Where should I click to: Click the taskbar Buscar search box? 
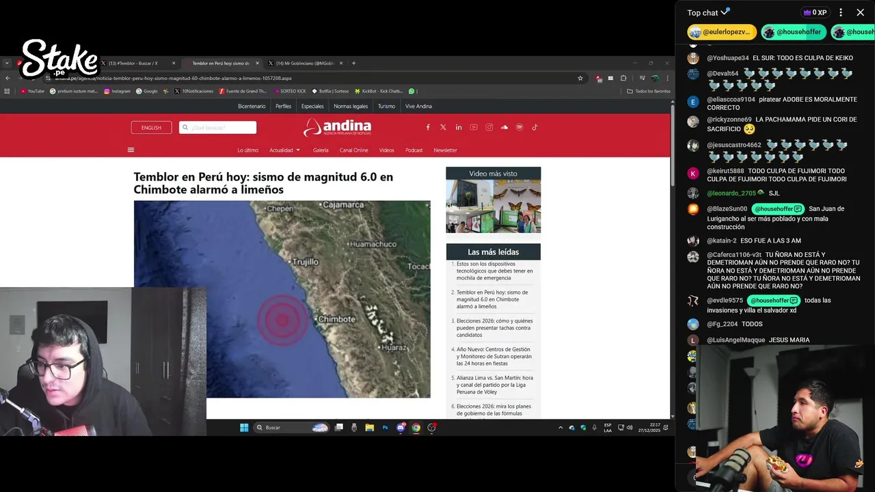(292, 428)
